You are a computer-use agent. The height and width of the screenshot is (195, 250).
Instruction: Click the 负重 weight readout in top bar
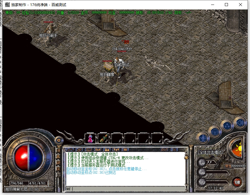(x=68, y=13)
